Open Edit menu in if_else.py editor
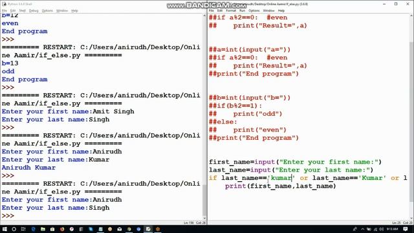Screen dimensions: 414x233 (220, 10)
